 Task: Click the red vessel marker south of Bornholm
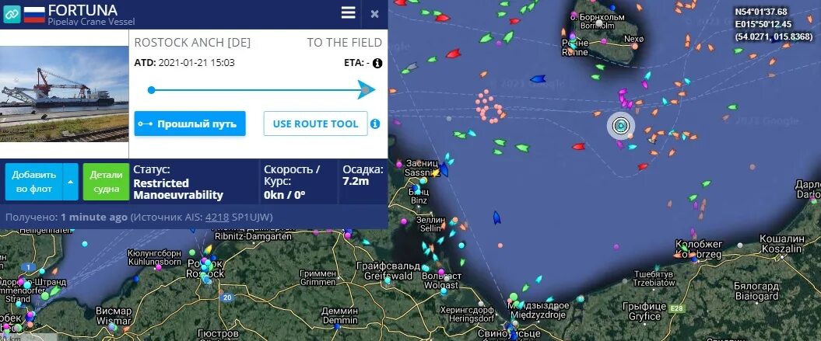[x=578, y=147]
